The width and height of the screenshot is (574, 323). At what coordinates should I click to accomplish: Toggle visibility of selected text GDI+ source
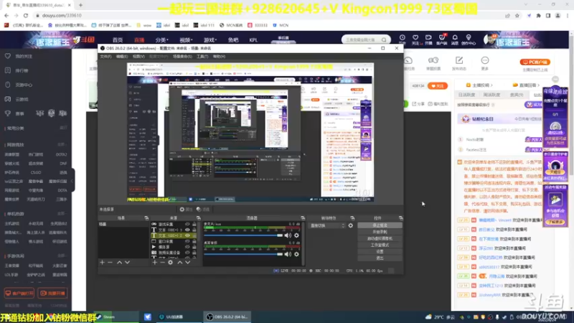pyautogui.click(x=187, y=235)
